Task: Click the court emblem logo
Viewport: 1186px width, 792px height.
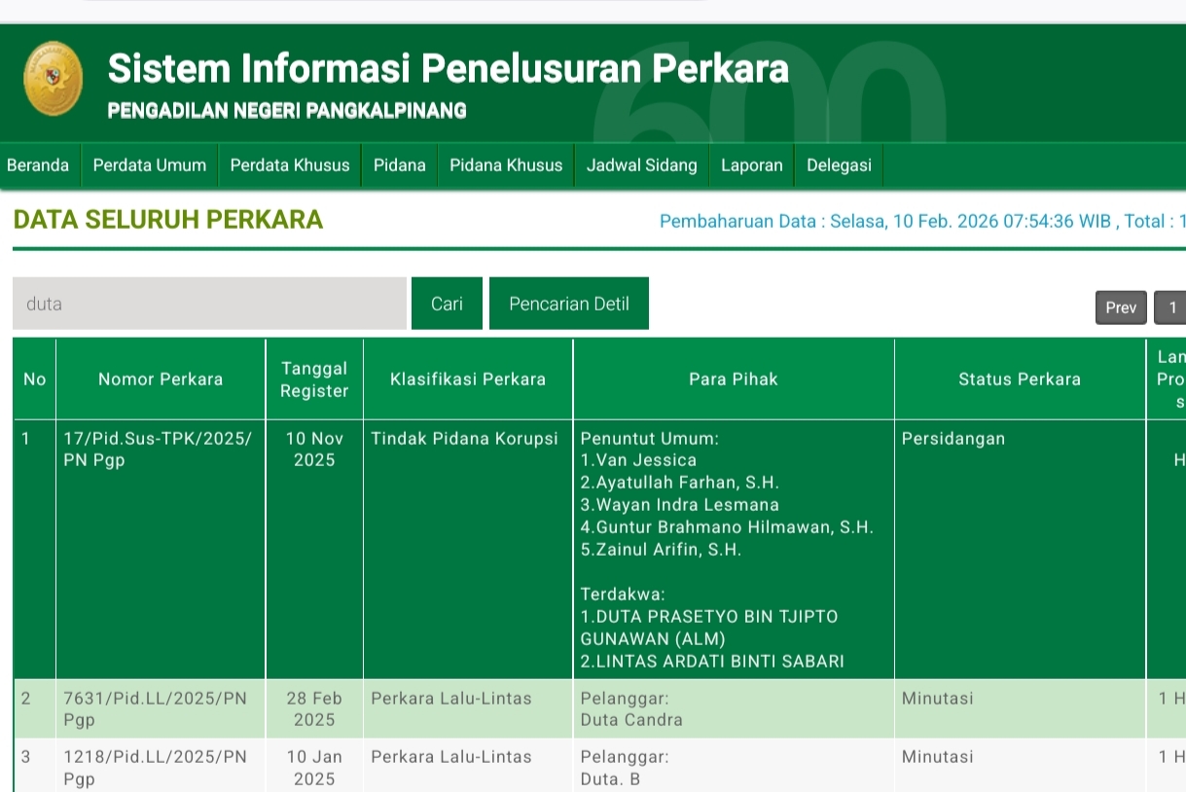Action: [54, 79]
